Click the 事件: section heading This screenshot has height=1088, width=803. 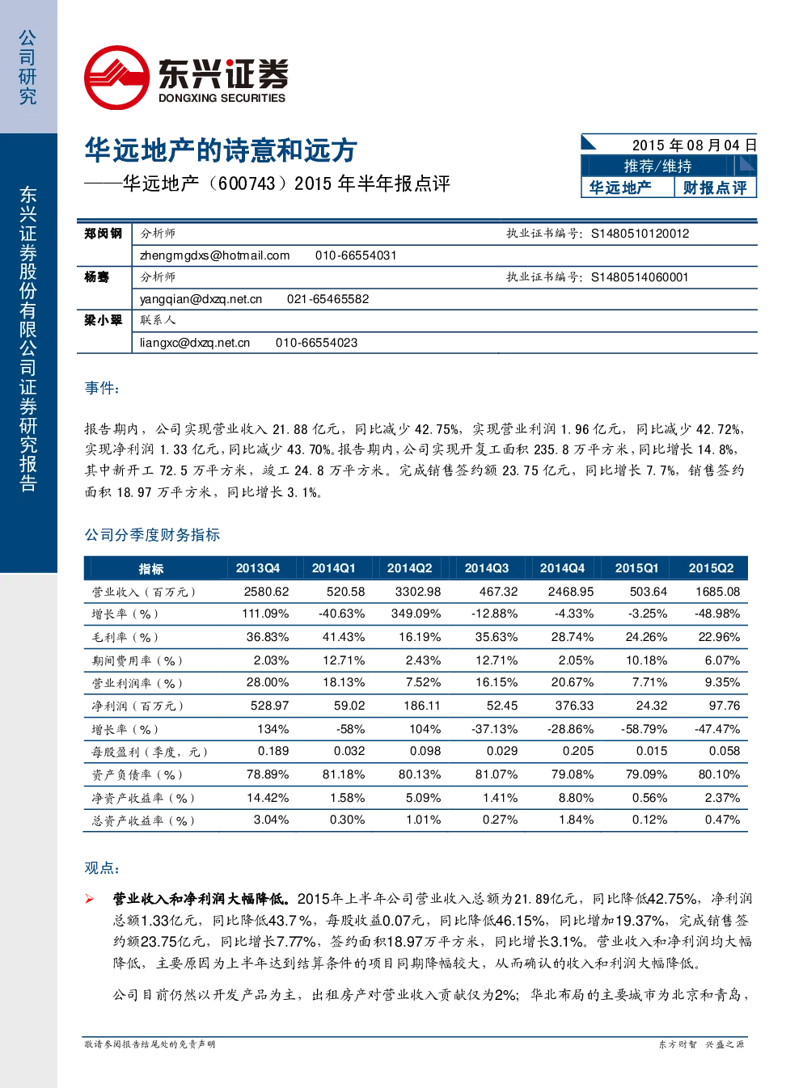coord(103,388)
